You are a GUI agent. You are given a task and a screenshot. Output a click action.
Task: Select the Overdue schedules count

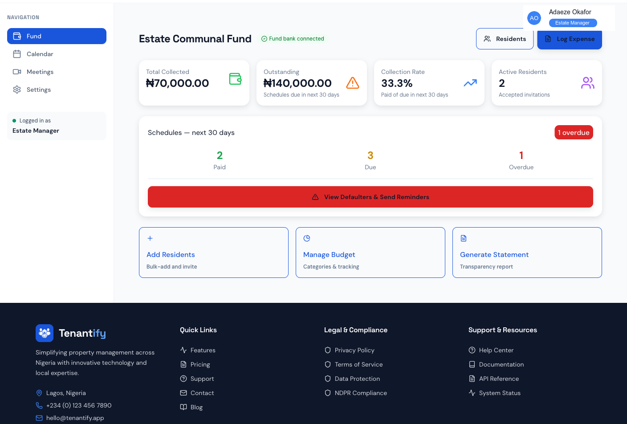(x=521, y=155)
